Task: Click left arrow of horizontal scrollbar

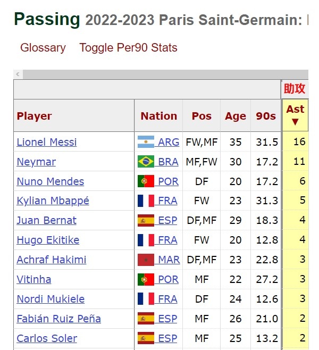Action: (18, 74)
